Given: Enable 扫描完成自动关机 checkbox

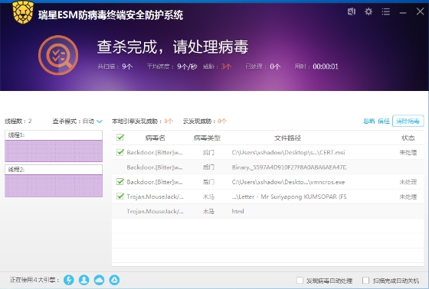Looking at the screenshot, I should 365,281.
